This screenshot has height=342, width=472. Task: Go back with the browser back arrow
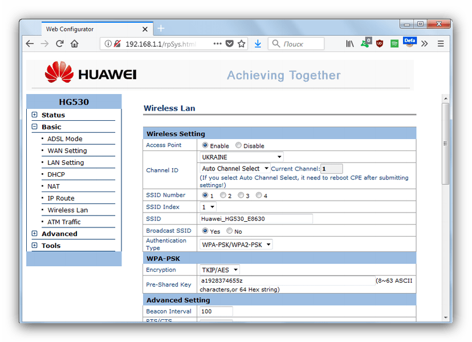[x=30, y=44]
